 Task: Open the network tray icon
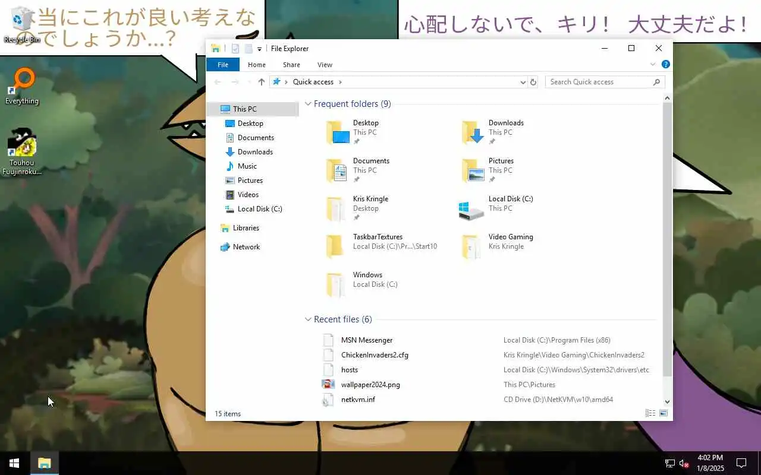tap(669, 463)
